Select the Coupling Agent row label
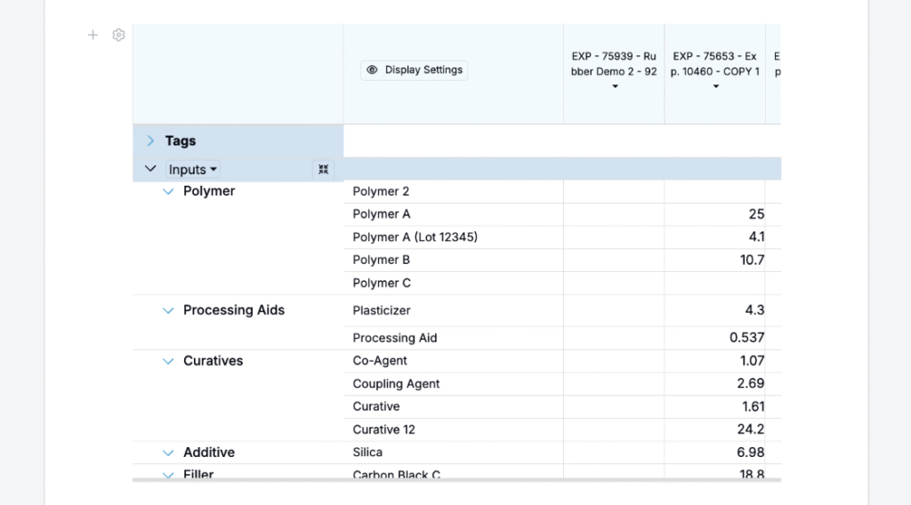 (396, 384)
